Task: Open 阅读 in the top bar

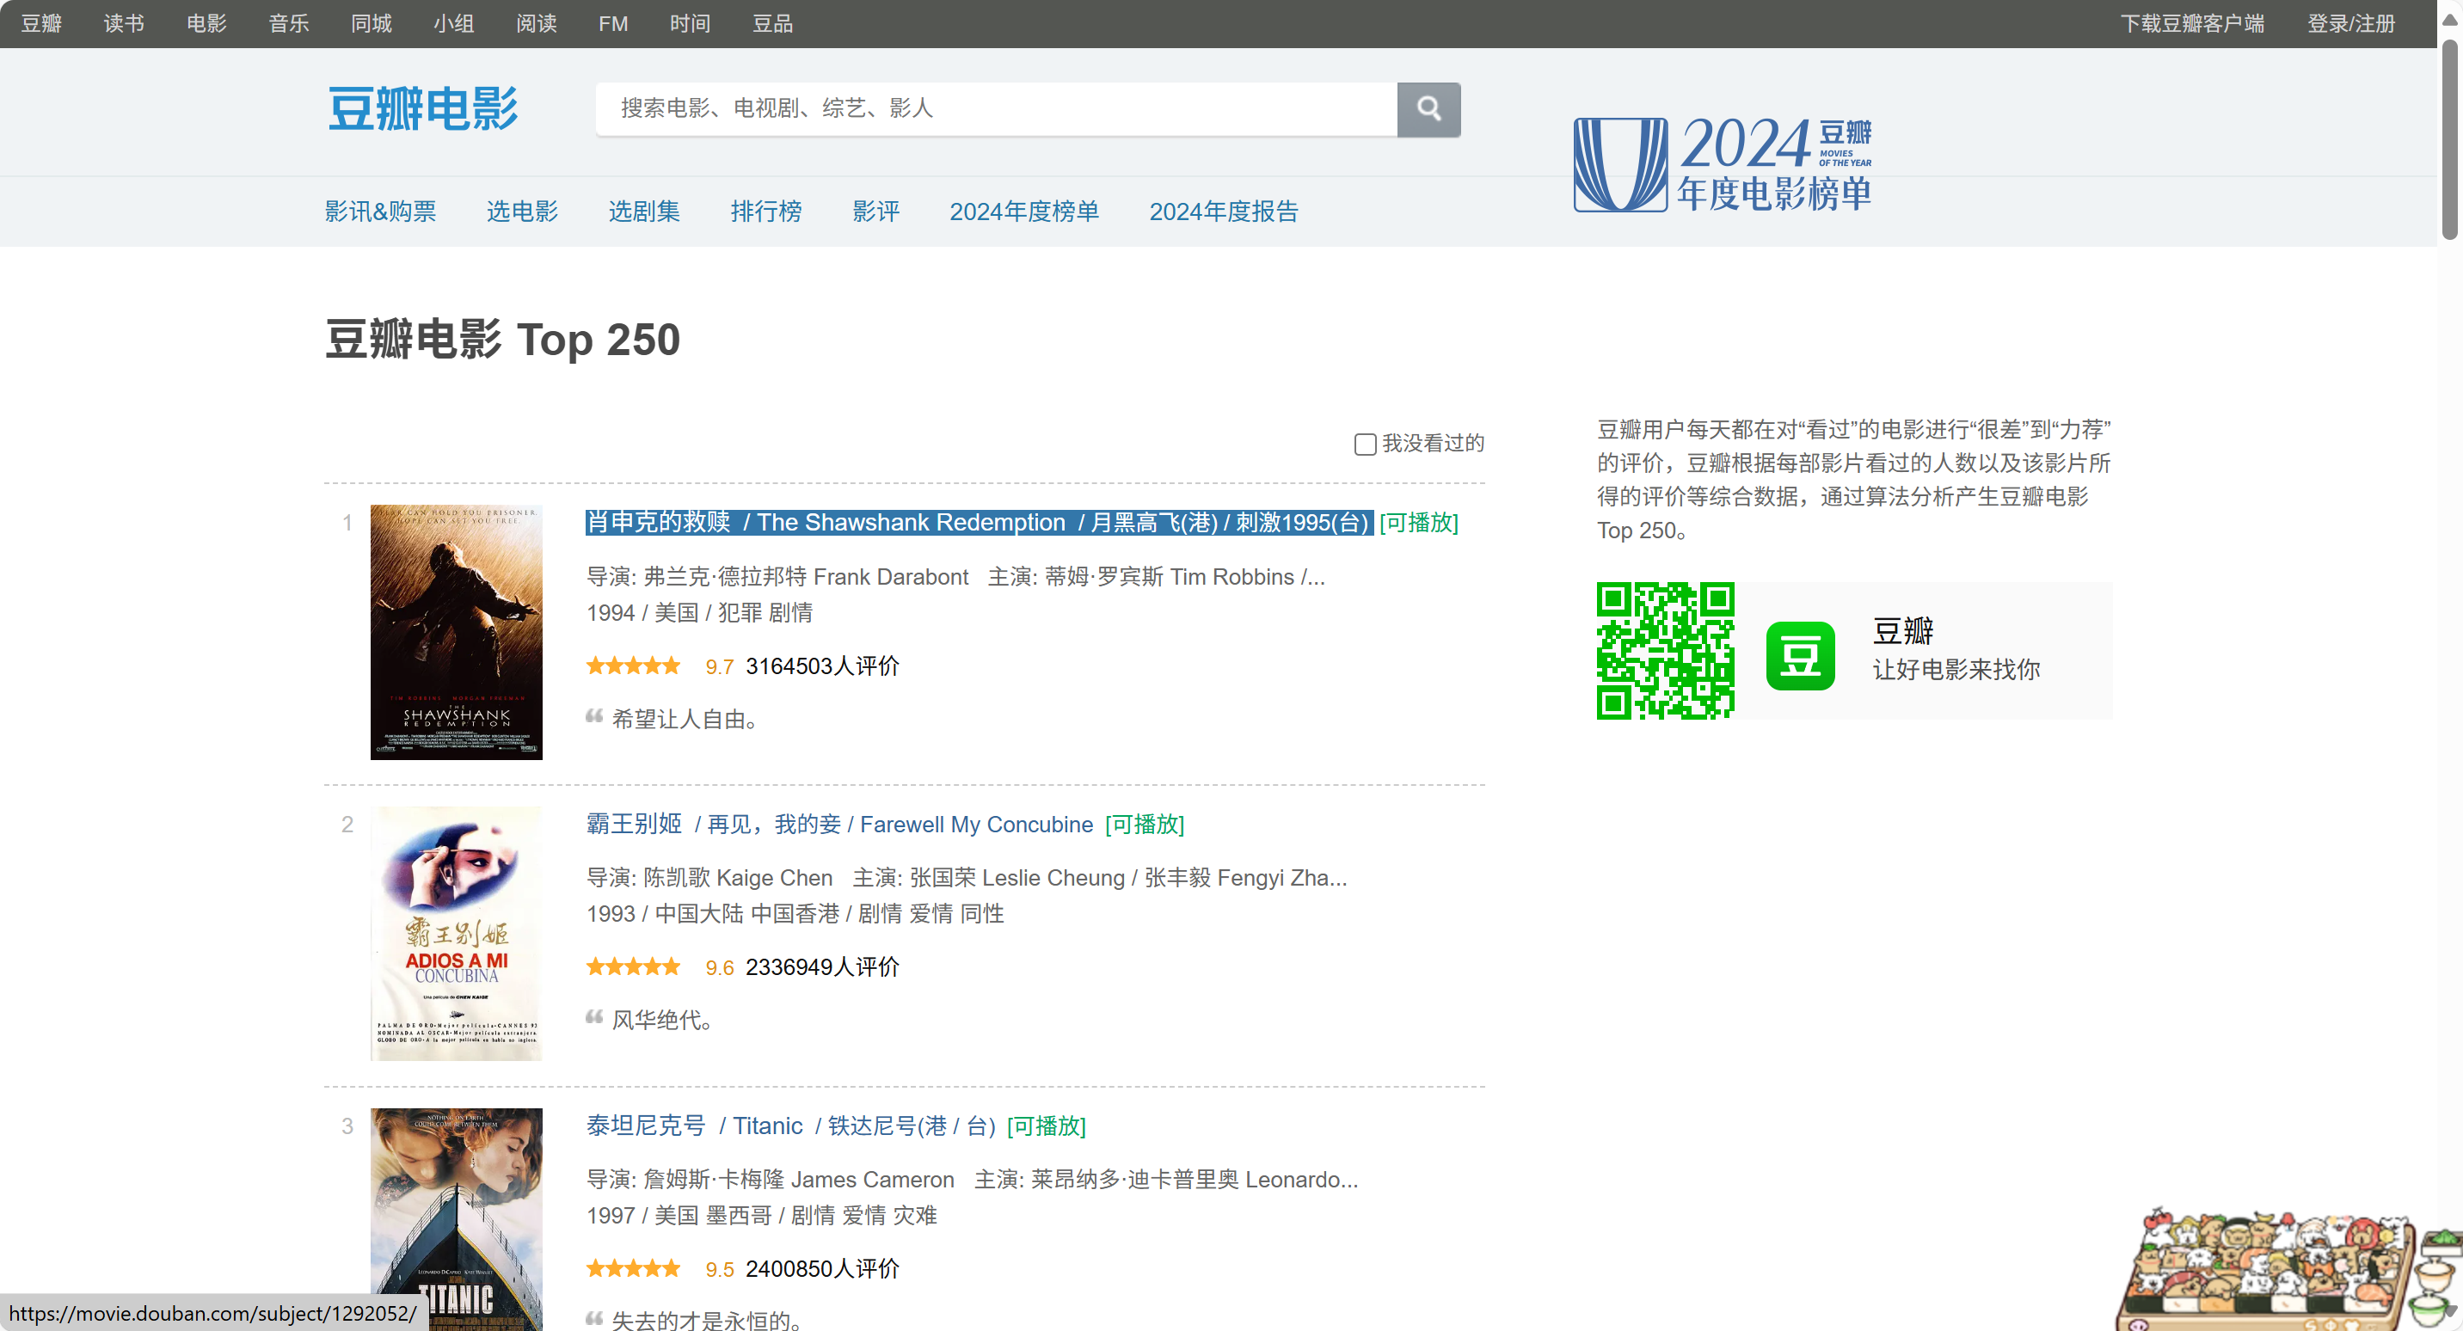Action: click(537, 23)
